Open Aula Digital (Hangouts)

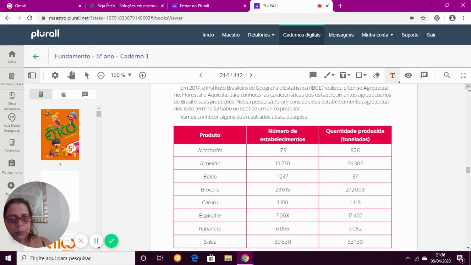click(12, 123)
